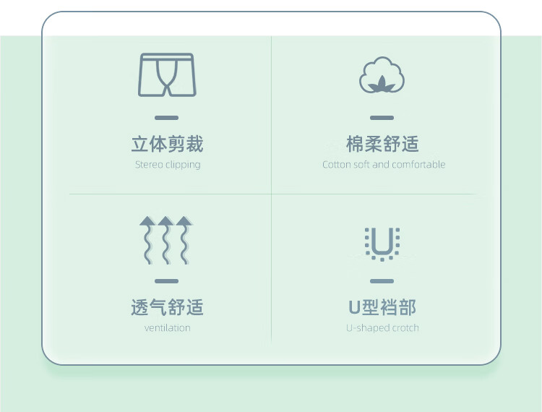This screenshot has height=412, width=542.
Task: Click the dash bar below the cotton icon
Action: 382,117
